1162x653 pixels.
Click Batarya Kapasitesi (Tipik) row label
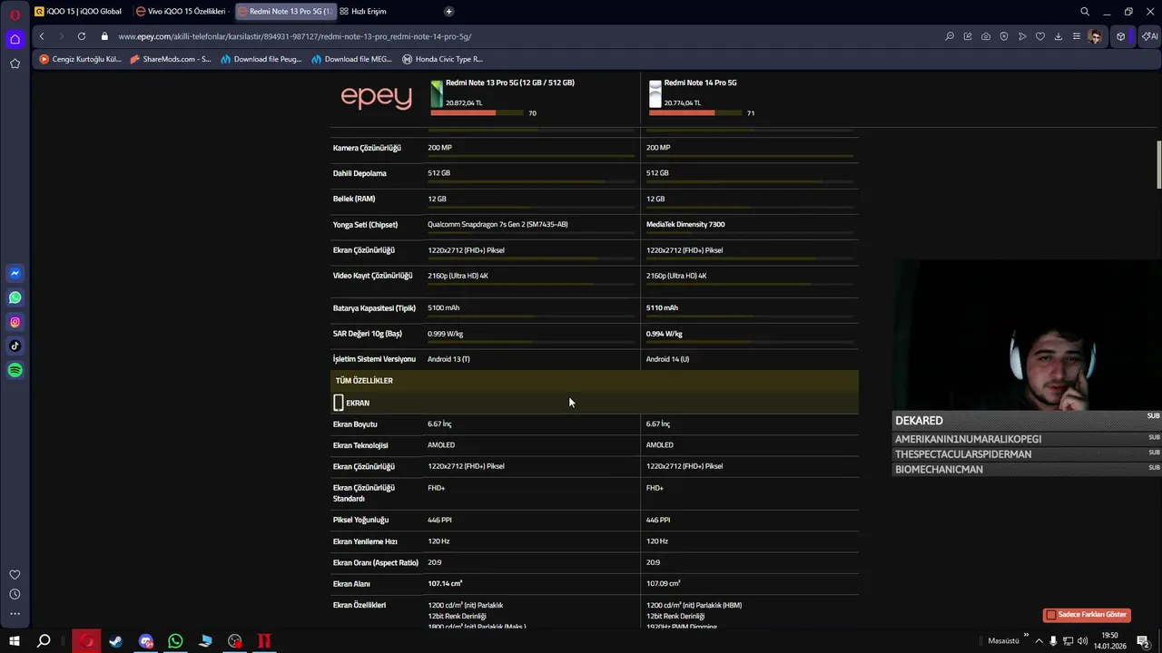tap(374, 308)
